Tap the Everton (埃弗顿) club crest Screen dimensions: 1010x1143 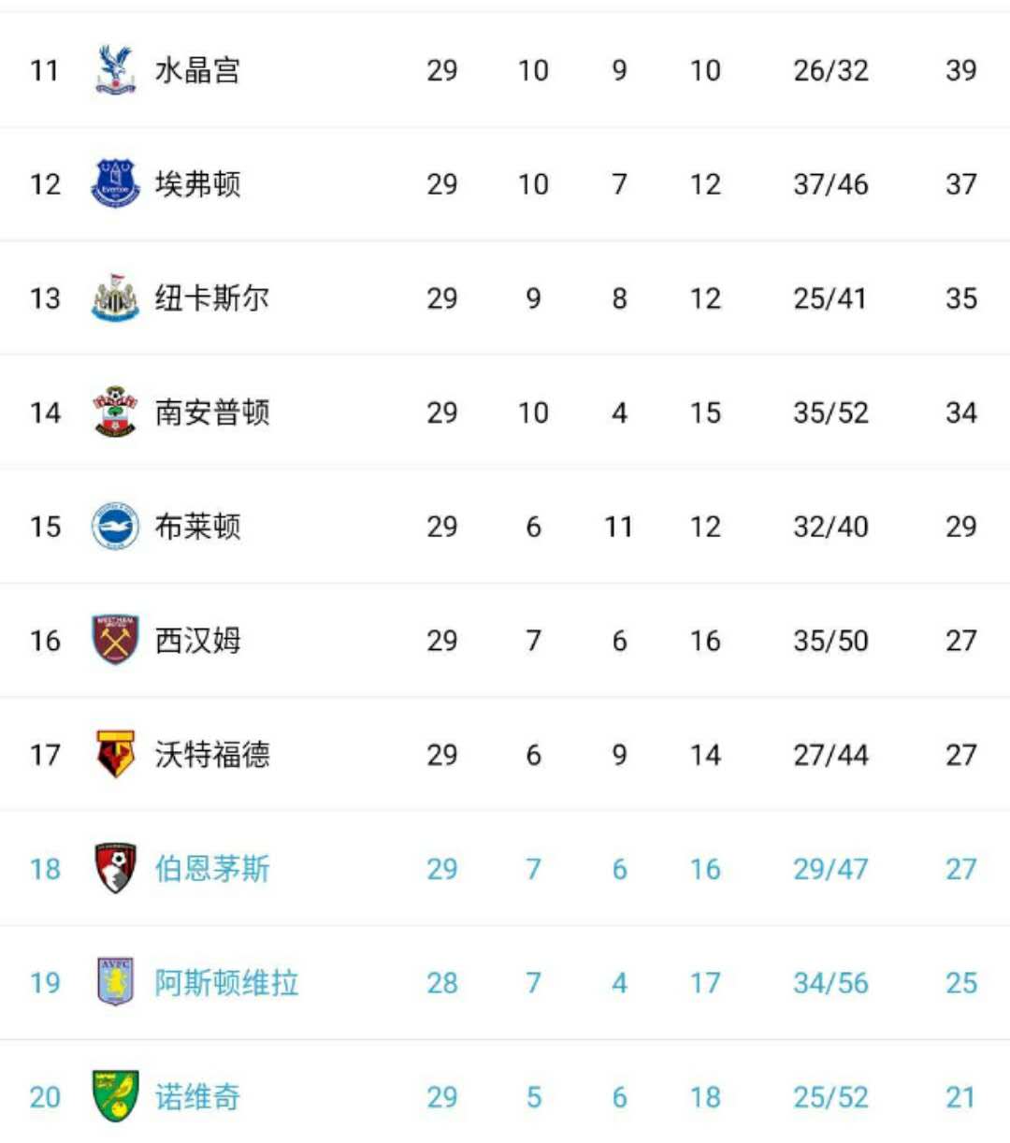pos(115,183)
